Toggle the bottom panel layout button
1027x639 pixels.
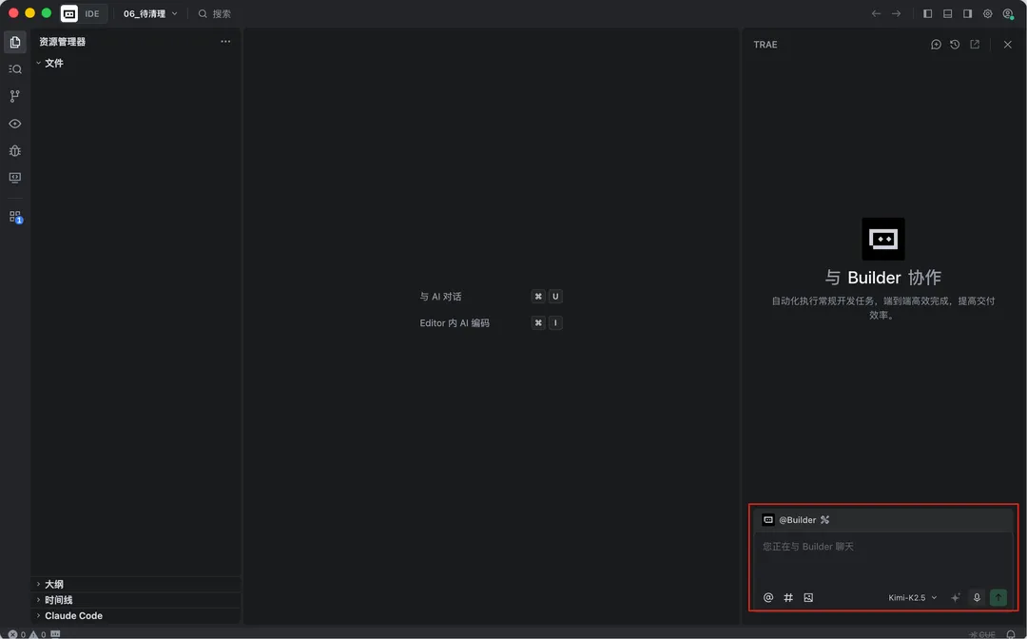[947, 13]
